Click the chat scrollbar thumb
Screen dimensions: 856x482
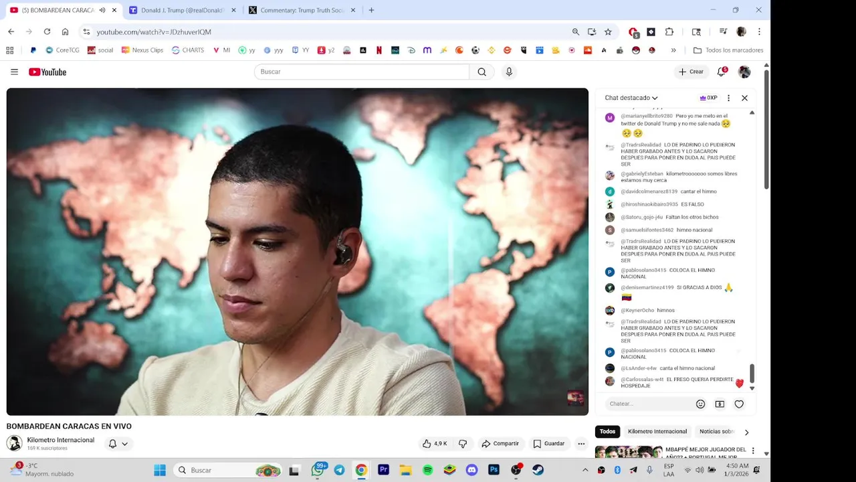tap(752, 373)
